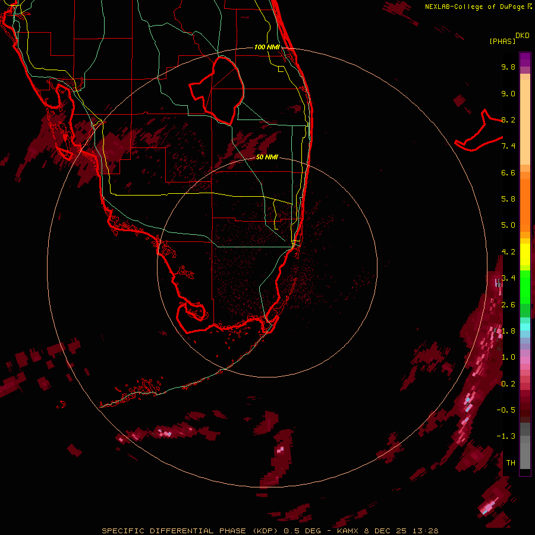The image size is (535, 535).
Task: Click the 100 NMI range ring label
Action: click(x=267, y=47)
